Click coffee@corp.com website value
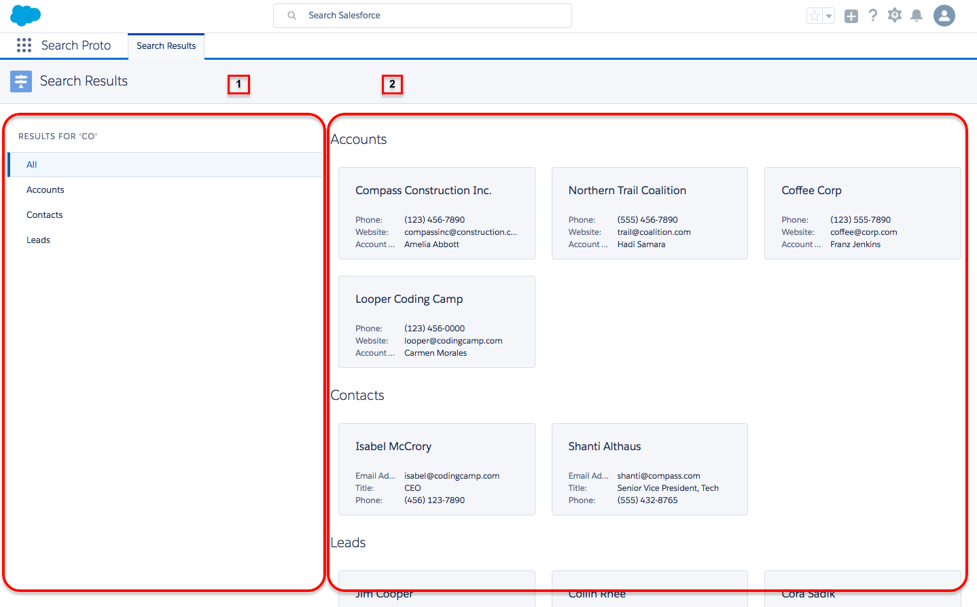The width and height of the screenshot is (977, 607). click(x=864, y=232)
